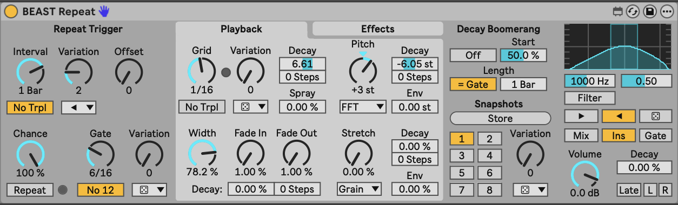Select Mix mode
The height and width of the screenshot is (205, 678).
click(581, 135)
